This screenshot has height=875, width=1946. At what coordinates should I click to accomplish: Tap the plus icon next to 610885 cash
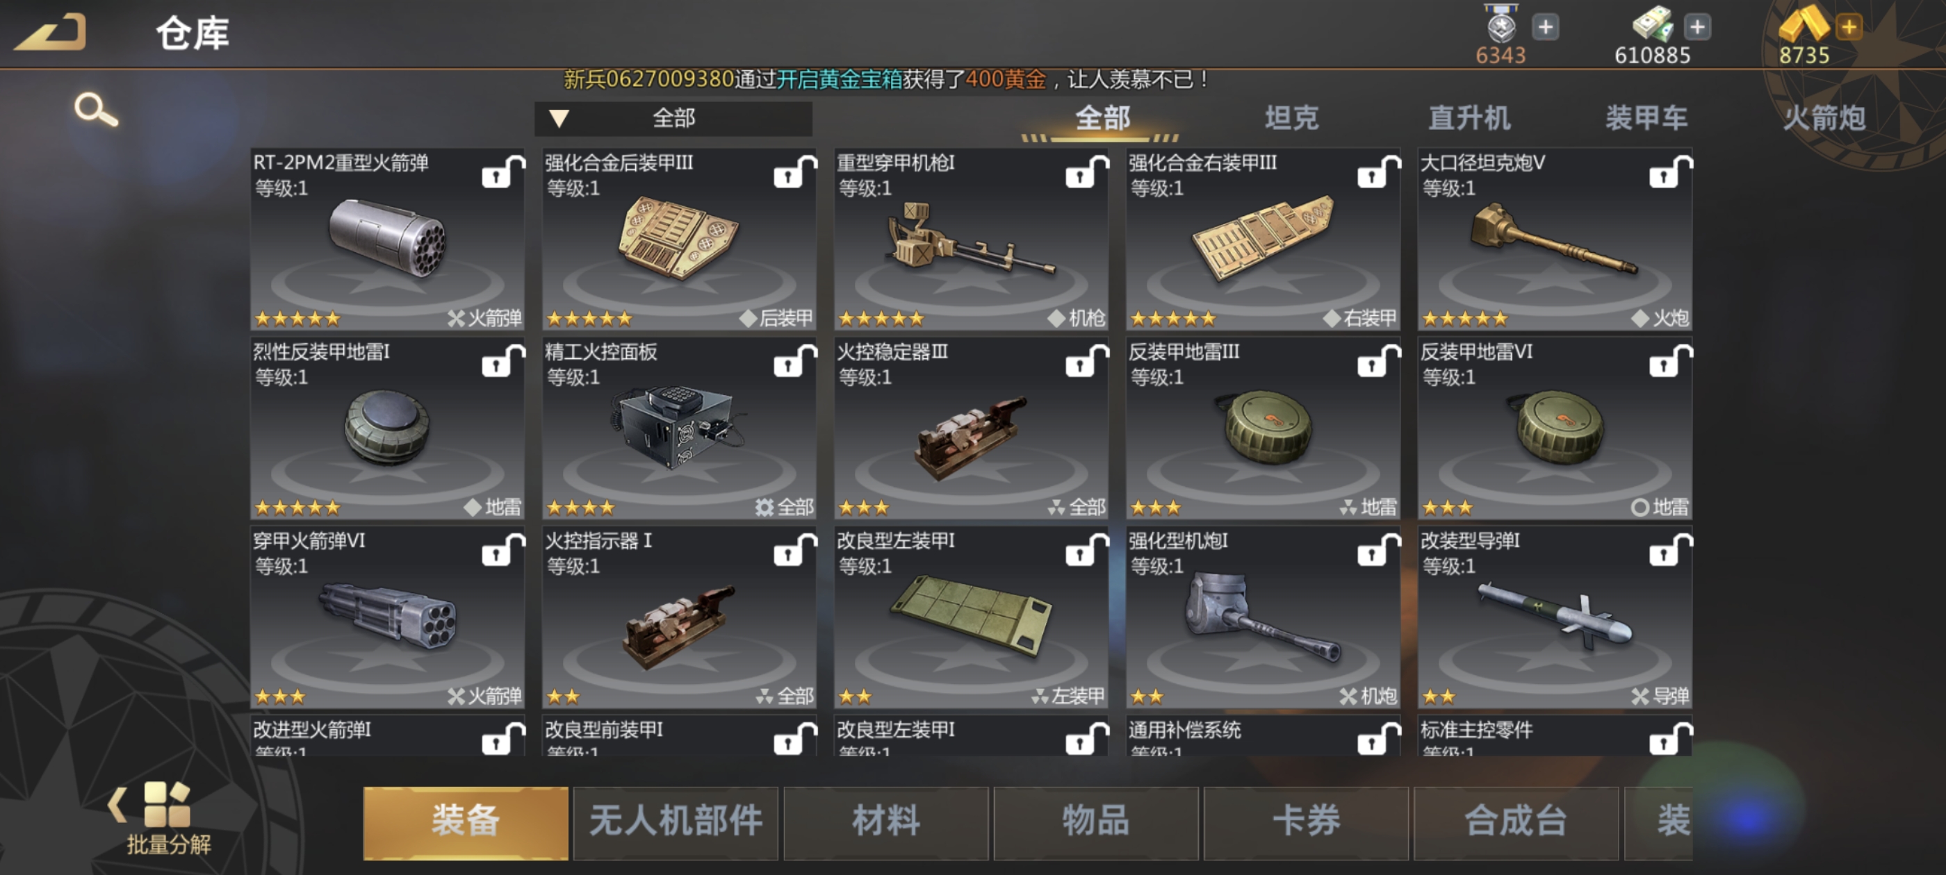pyautogui.click(x=1696, y=28)
